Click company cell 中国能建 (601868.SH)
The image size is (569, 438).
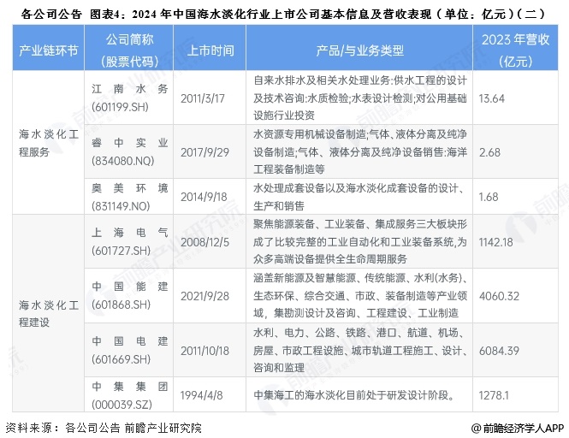point(129,295)
